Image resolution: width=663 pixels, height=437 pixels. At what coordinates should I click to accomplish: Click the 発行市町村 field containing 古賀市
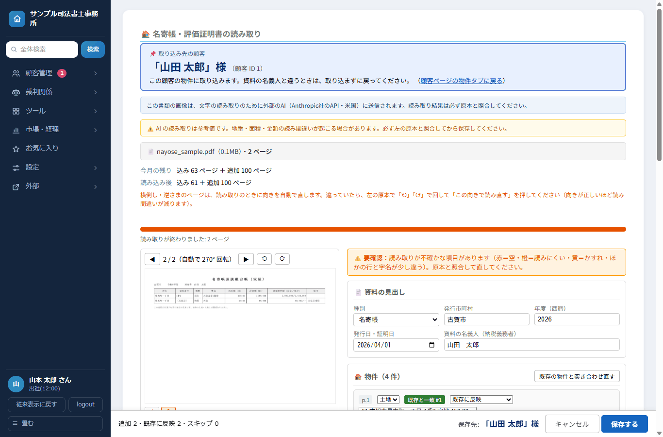click(x=487, y=319)
